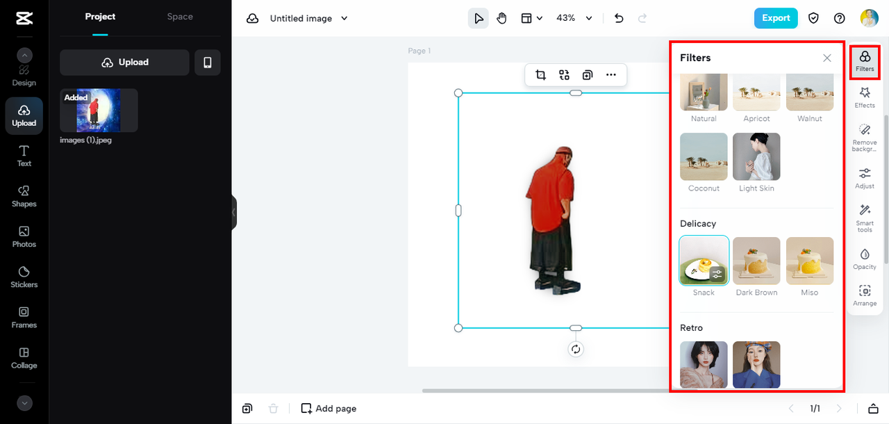Expand sidebar up chevron
889x424 pixels.
click(24, 56)
